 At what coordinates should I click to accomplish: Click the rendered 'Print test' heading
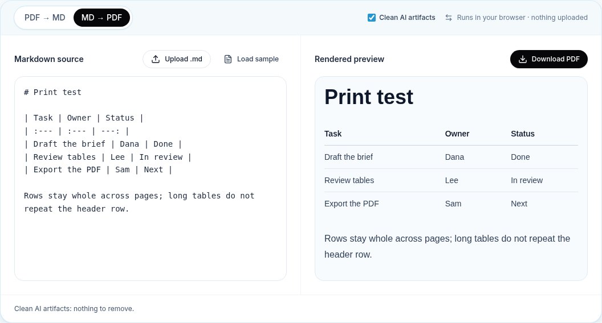(369, 97)
